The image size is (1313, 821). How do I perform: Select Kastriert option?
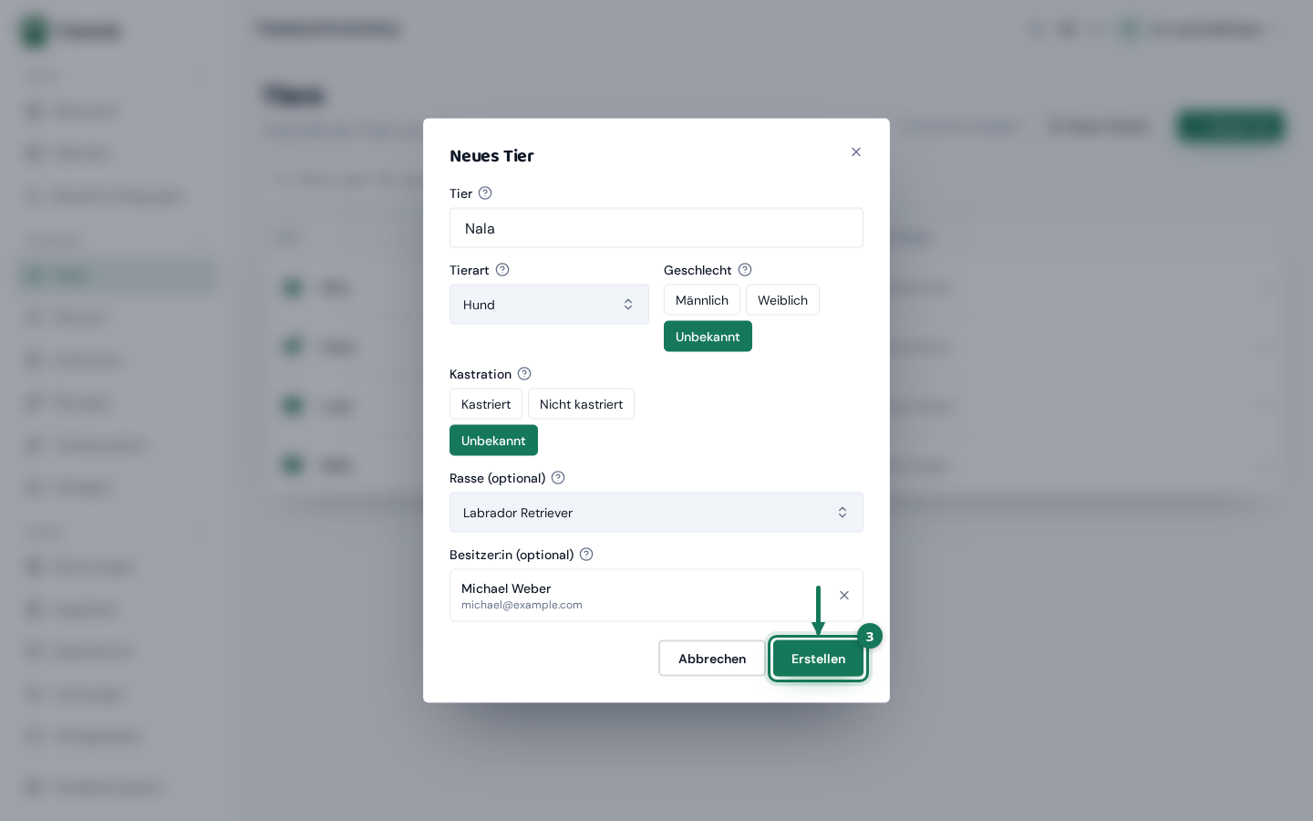[x=486, y=404]
